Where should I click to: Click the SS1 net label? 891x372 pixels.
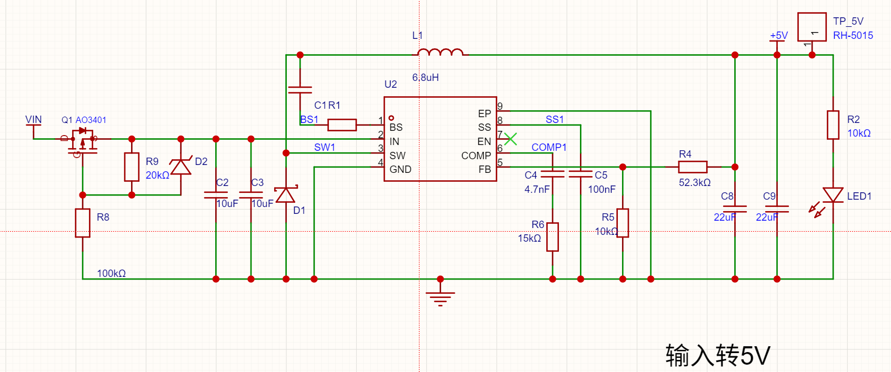pos(555,119)
